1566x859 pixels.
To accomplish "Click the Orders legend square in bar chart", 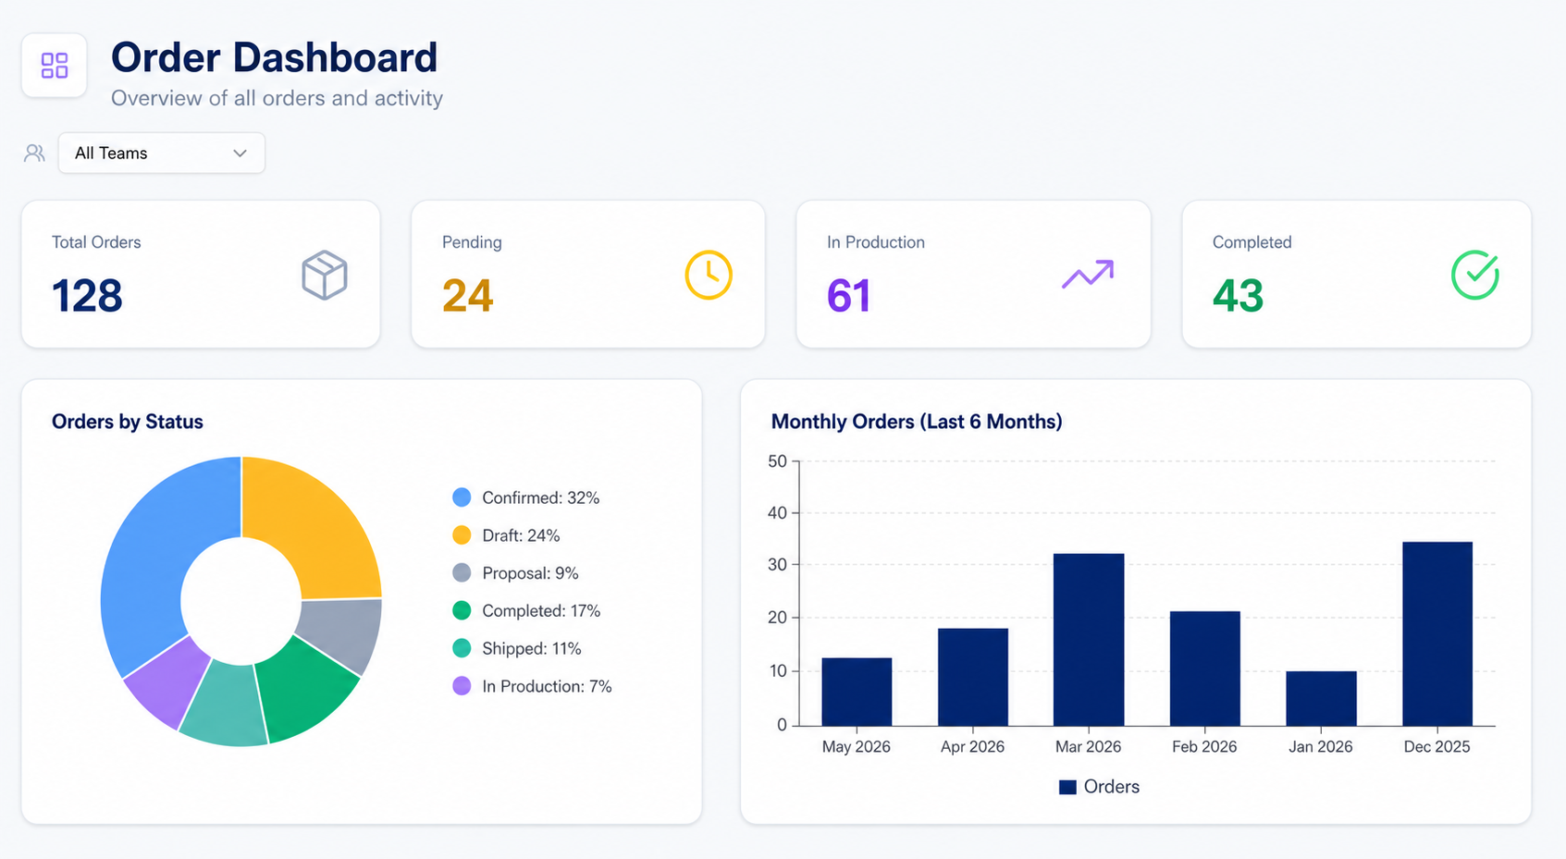I will [x=1067, y=787].
